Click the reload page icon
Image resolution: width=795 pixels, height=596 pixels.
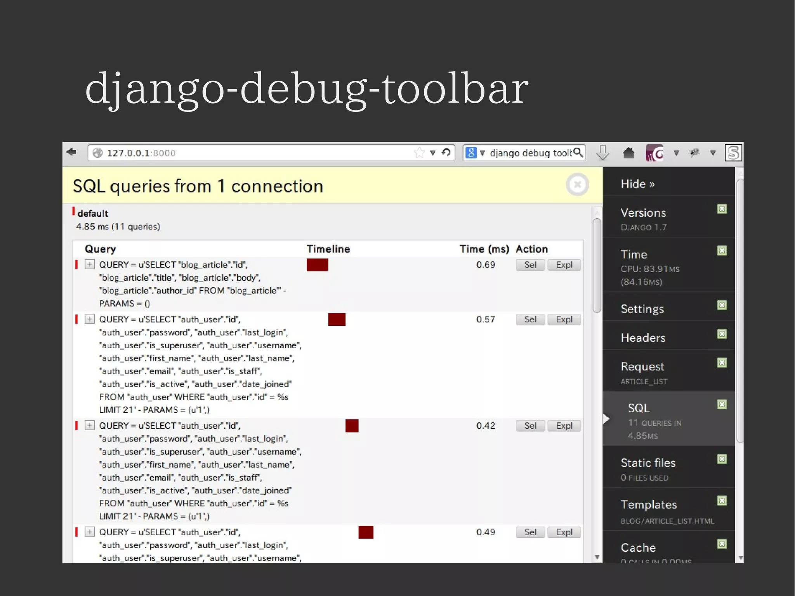coord(446,152)
